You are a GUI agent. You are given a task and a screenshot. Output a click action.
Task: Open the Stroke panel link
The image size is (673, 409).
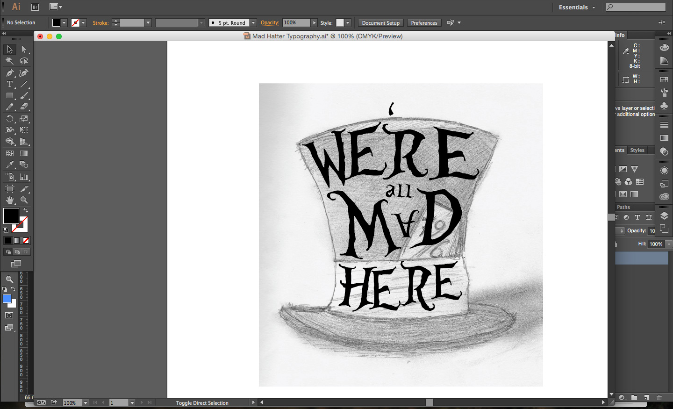(x=100, y=23)
